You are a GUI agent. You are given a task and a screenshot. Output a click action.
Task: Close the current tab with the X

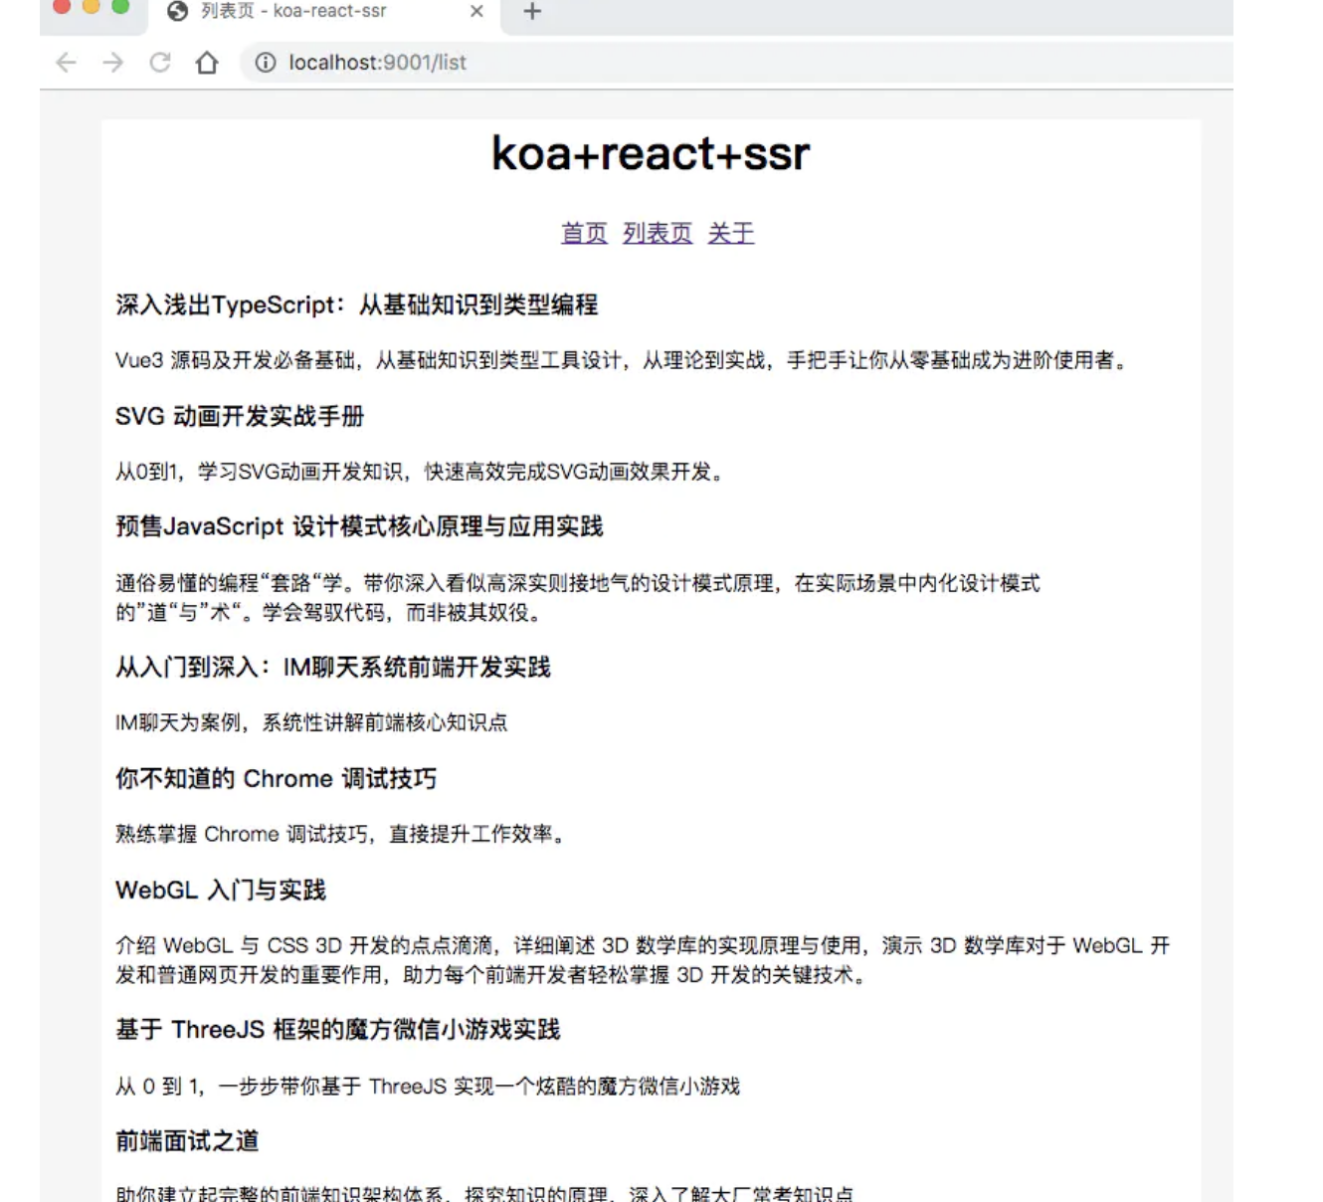475,13
